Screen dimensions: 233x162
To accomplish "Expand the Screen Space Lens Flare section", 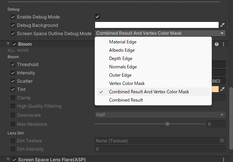I will click(8, 160).
